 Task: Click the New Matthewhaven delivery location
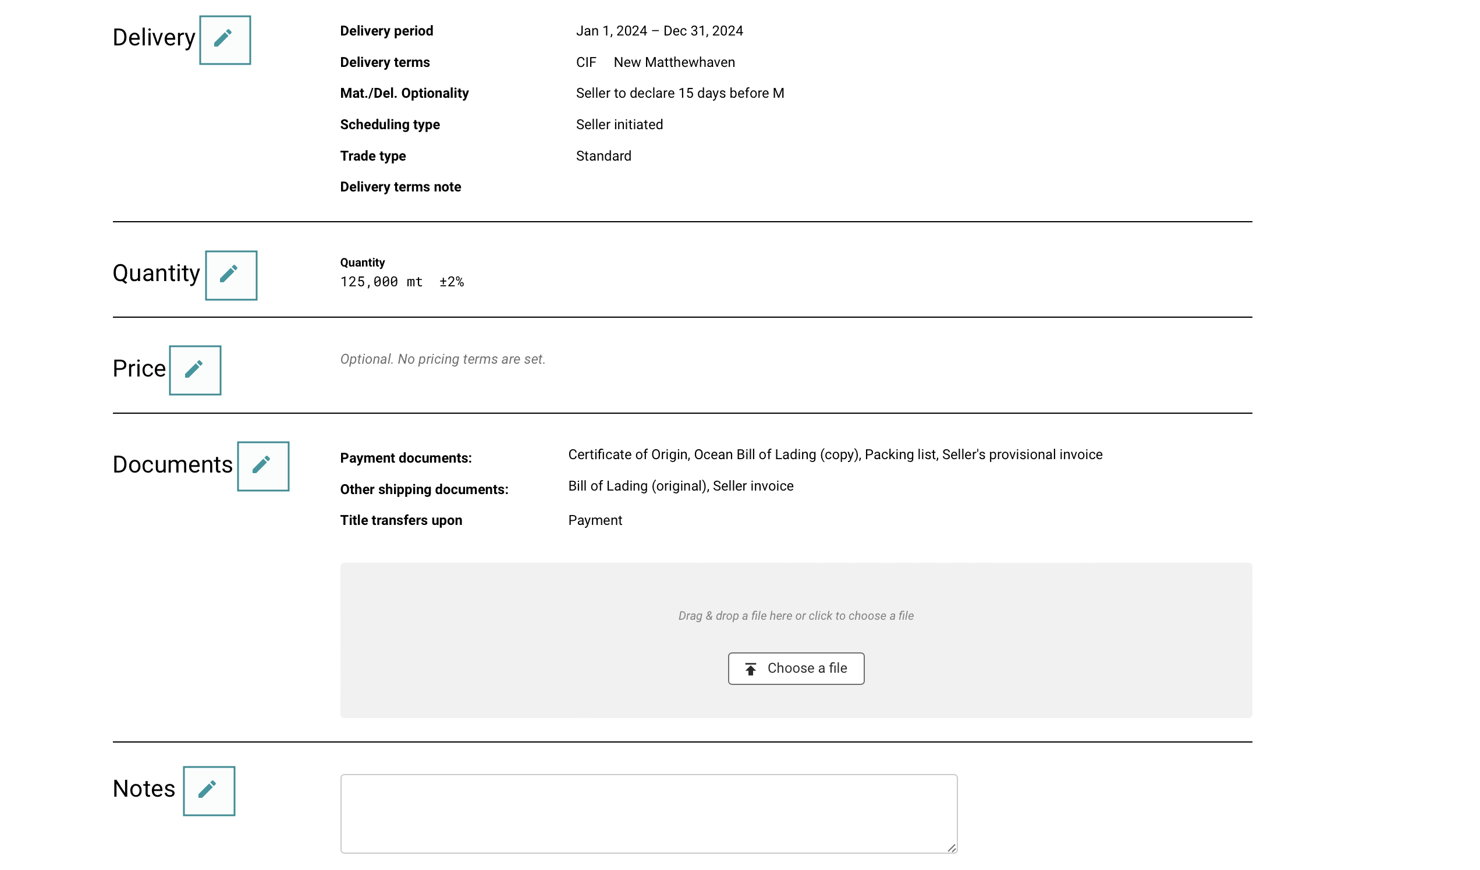pos(673,62)
